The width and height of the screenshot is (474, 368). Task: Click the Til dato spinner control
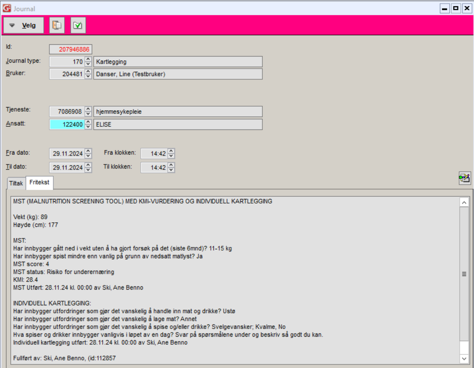[x=88, y=168]
